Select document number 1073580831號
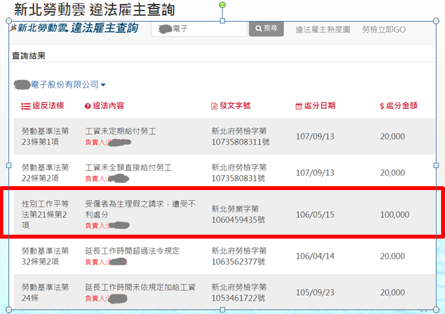445x314 pixels. point(238,178)
